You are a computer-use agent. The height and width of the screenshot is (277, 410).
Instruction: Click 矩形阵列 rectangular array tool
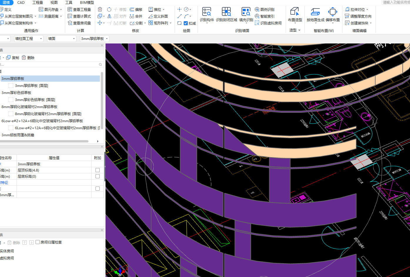158,23
